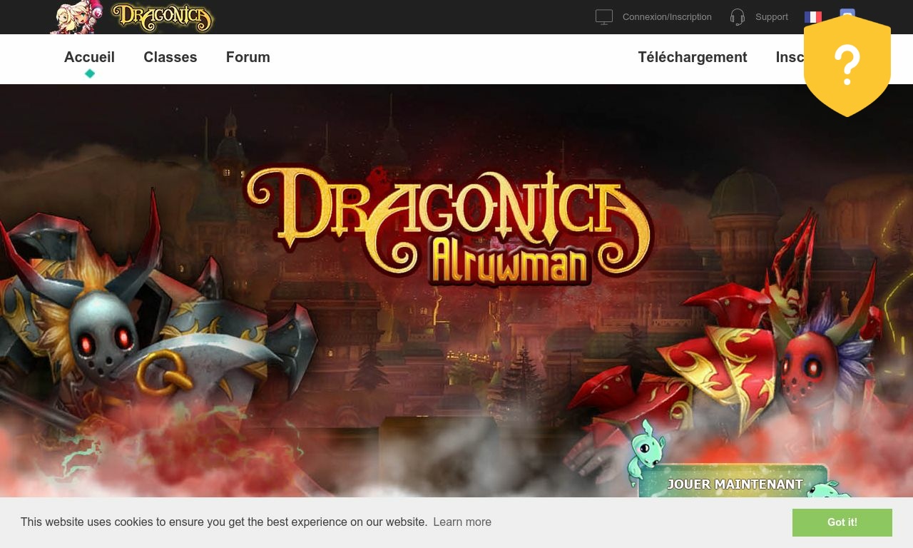Open the Forum navigation link
Screen dimensions: 913x548
(x=248, y=57)
